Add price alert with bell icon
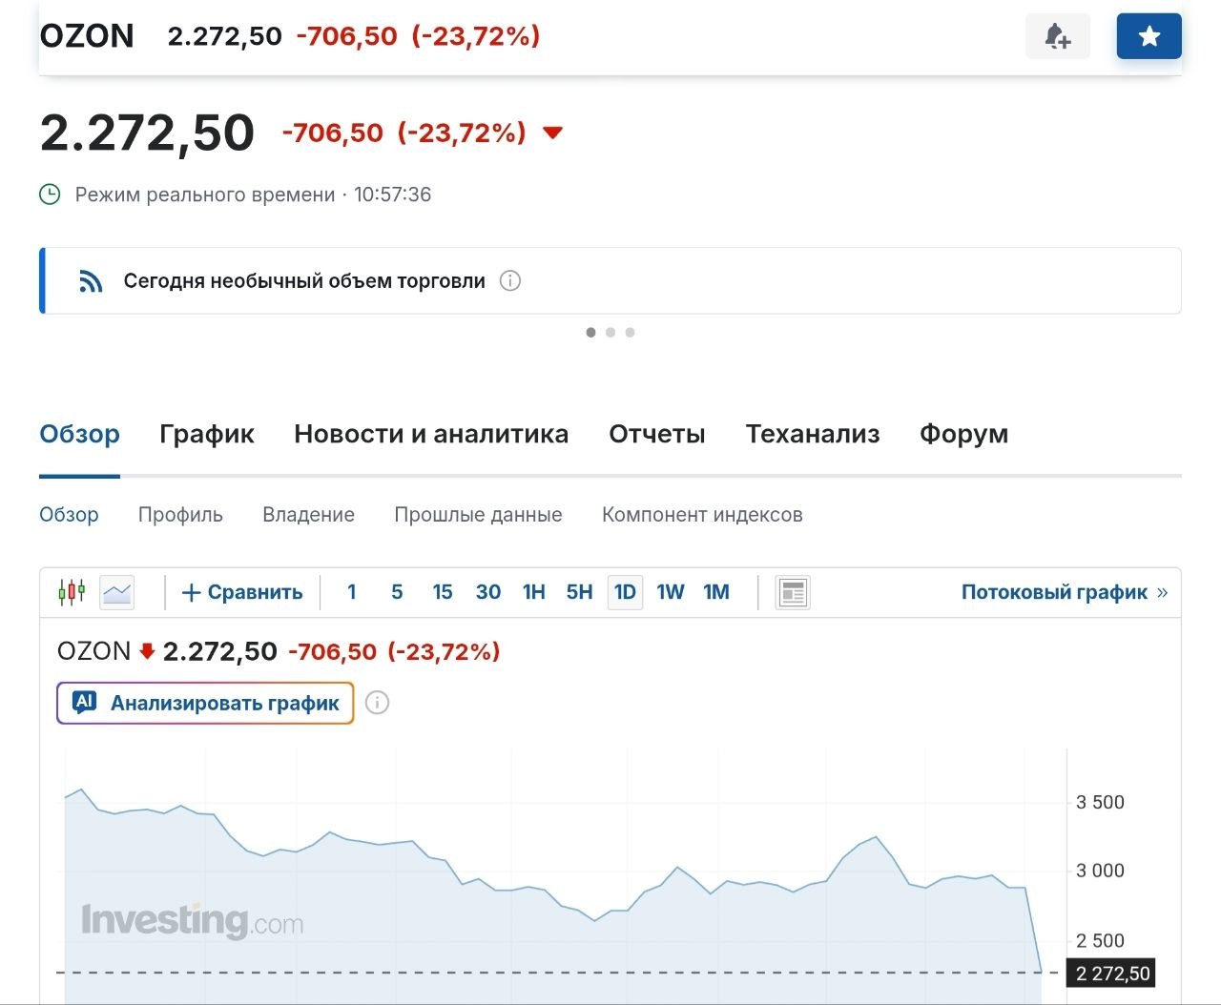1221x1005 pixels. (1057, 37)
